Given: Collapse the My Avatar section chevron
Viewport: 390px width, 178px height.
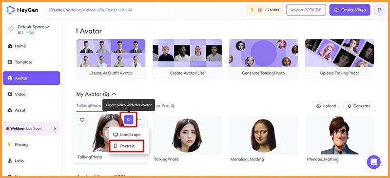Looking at the screenshot, I should tap(114, 94).
